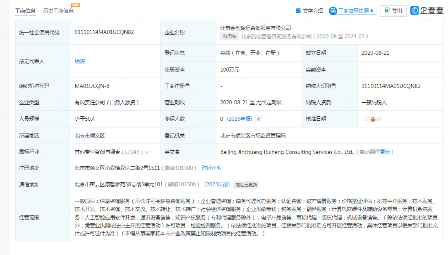Image resolution: width=448 pixels, height=255 pixels.
Task: Select organization code MA01UCQN-8
Action: [92, 86]
